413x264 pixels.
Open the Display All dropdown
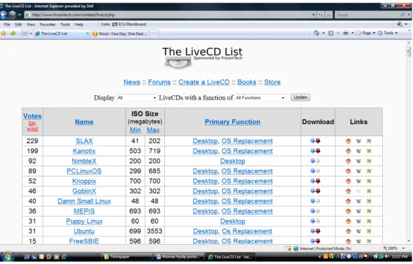click(136, 98)
